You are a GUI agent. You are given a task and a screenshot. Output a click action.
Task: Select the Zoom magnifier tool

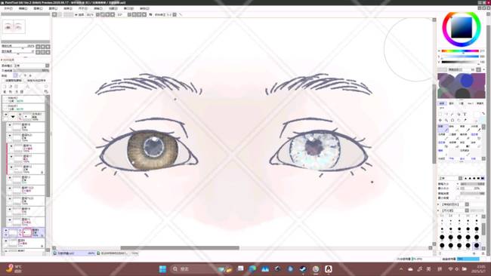pos(446,121)
